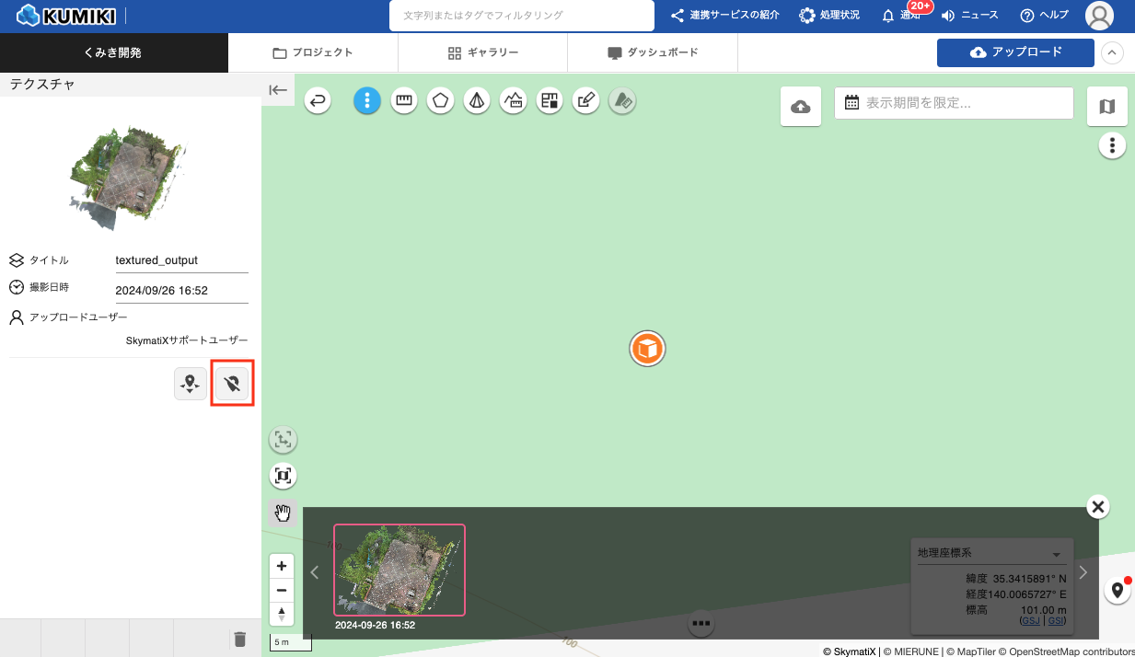Screen dimensions: 1135x657
Task: Open the 連携サービスの紹介 link
Action: pos(724,16)
